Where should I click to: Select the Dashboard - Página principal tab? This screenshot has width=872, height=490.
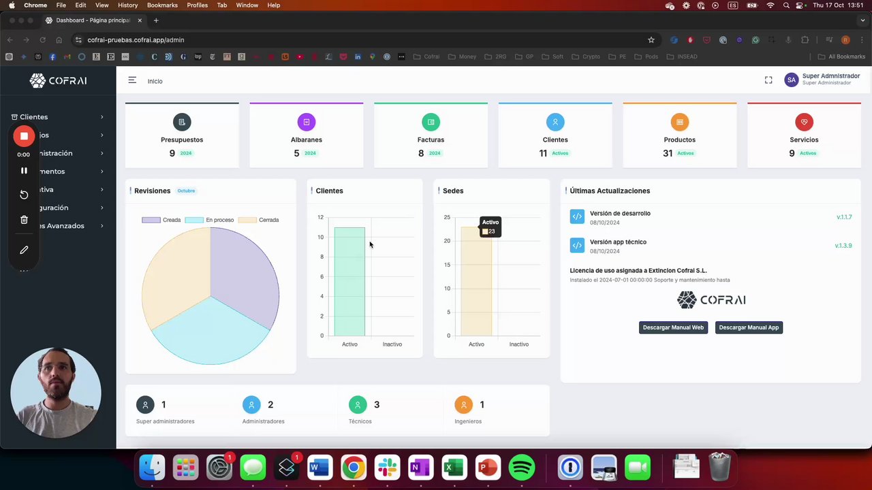pos(93,20)
